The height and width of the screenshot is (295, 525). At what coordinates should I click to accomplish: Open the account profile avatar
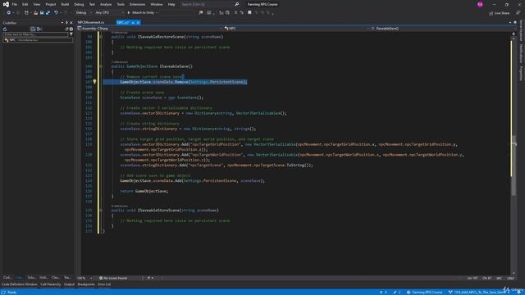pos(480,4)
